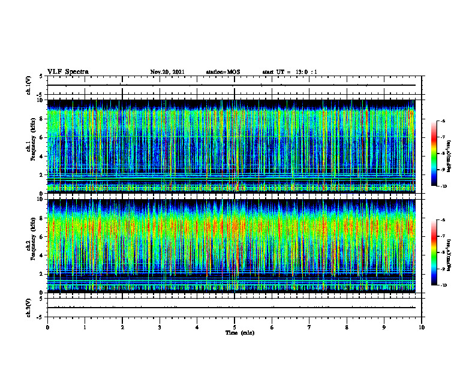
Task: Click the time axis tick label '8'
Action: [x=347, y=327]
